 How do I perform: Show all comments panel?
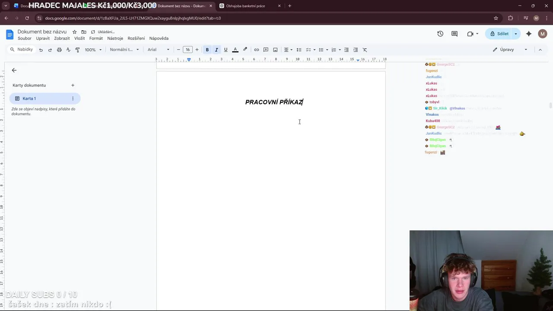tap(454, 34)
